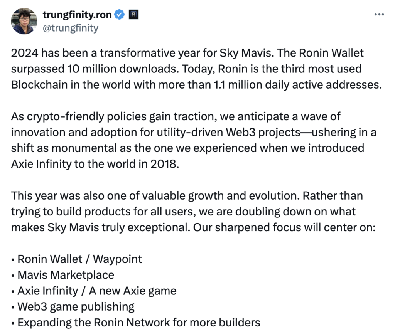
Task: Select the 'Web3 game publishing' bullet line
Action: coord(73,306)
